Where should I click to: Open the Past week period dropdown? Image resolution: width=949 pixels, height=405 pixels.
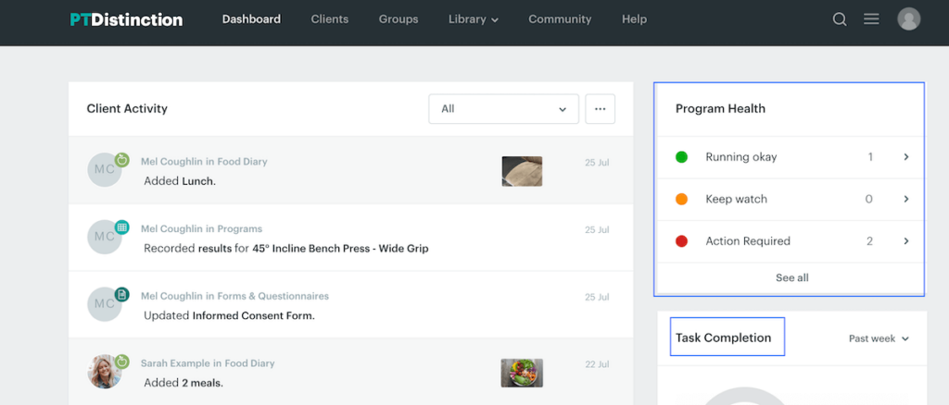[x=879, y=338]
